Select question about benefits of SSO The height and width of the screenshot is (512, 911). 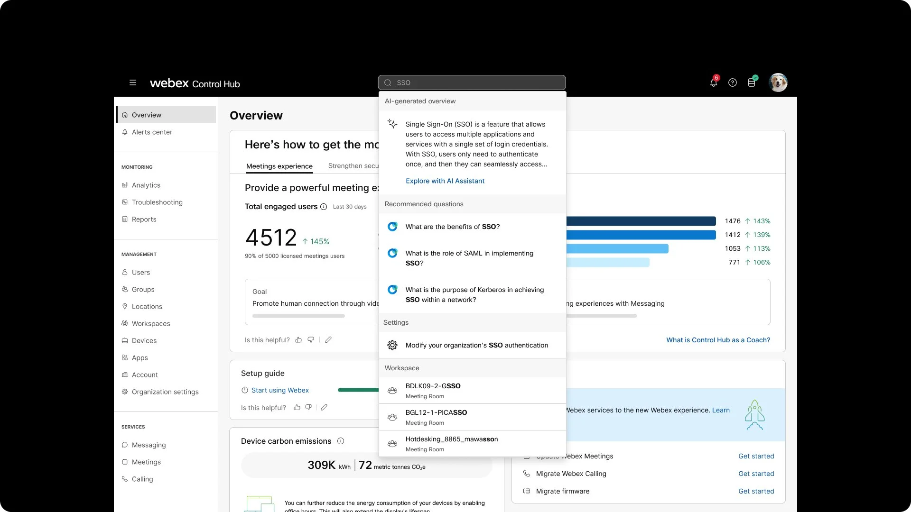click(x=472, y=227)
